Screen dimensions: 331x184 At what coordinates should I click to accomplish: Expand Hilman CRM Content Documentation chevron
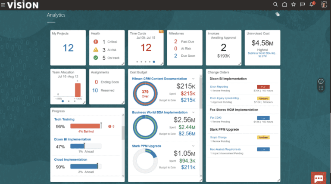coord(193,79)
